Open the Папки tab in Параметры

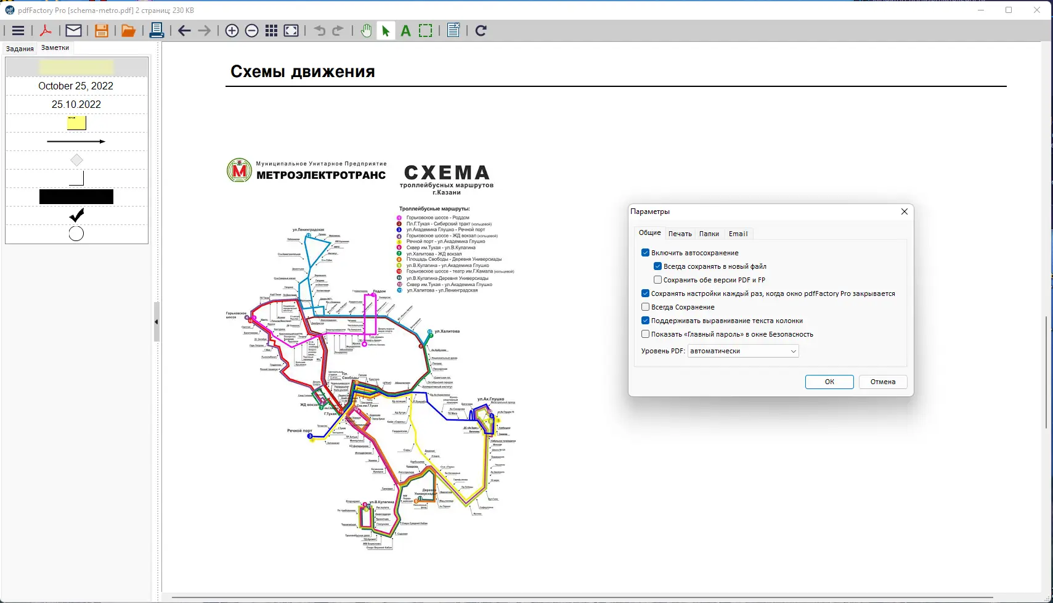pyautogui.click(x=709, y=234)
